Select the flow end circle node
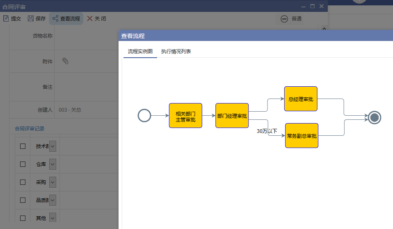 (374, 118)
